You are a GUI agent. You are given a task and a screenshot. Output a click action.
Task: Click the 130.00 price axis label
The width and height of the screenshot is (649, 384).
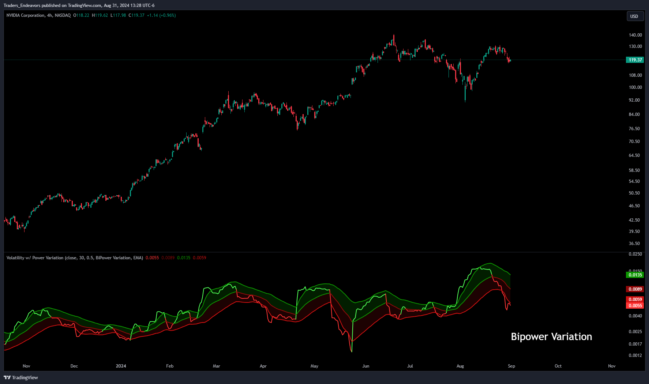point(635,46)
